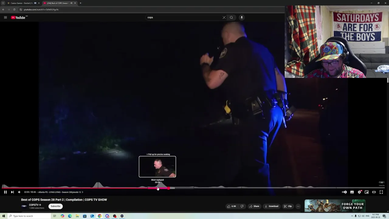This screenshot has height=219, width=389.
Task: Close the Casino Games Roobet tab
Action: [x=39, y=3]
